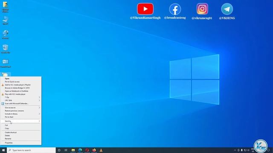Launch the Opera browser from the taskbar
Screen dimensions: 273x153
87,150
